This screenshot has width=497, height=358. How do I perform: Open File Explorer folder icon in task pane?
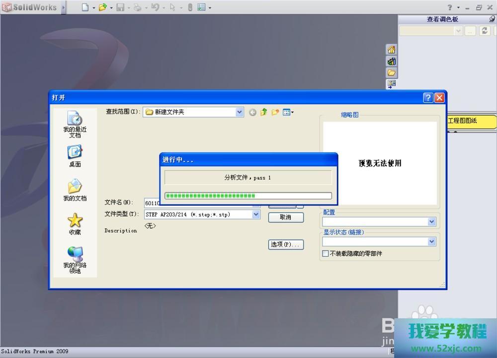[x=392, y=73]
